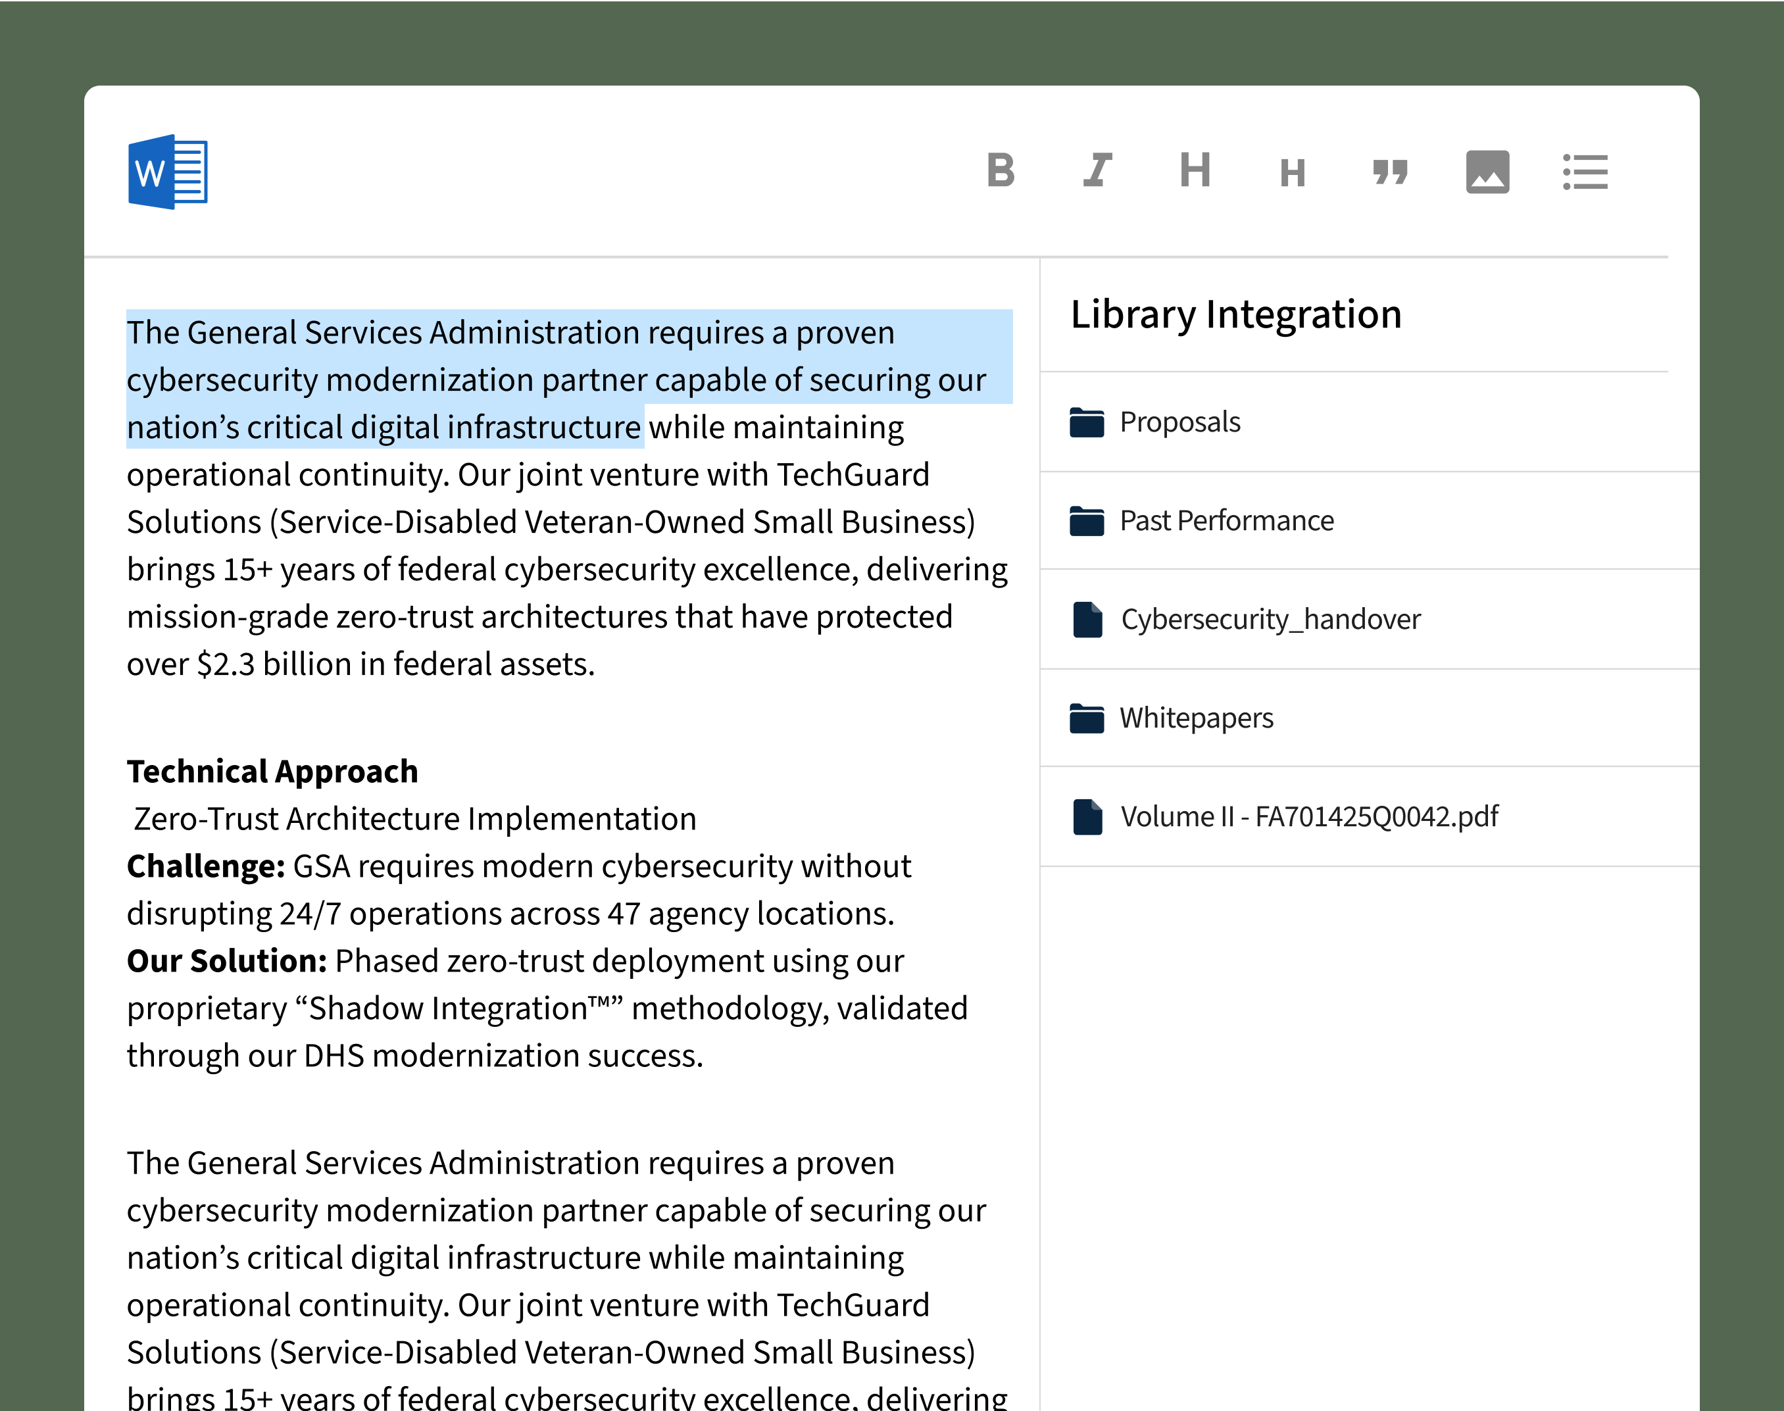Insert an image into the document
Viewport: 1784px width, 1411px height.
tap(1487, 172)
